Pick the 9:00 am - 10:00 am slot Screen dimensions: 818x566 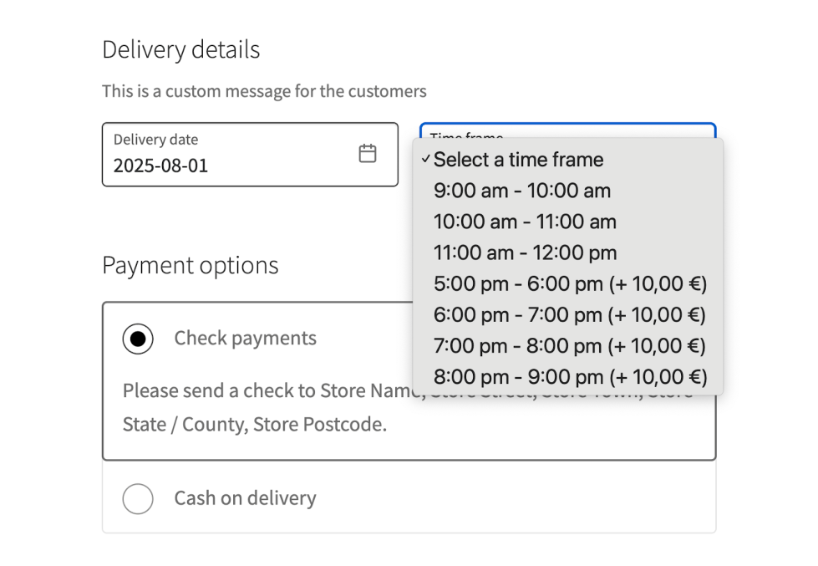tap(522, 191)
